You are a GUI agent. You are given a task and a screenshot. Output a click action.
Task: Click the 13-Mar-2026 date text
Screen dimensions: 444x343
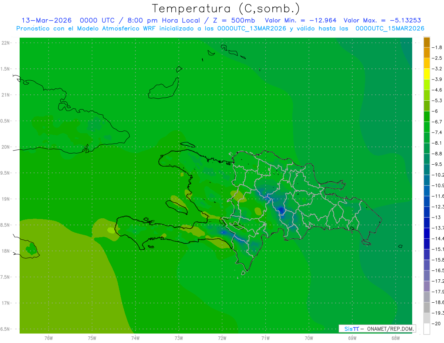click(x=47, y=20)
